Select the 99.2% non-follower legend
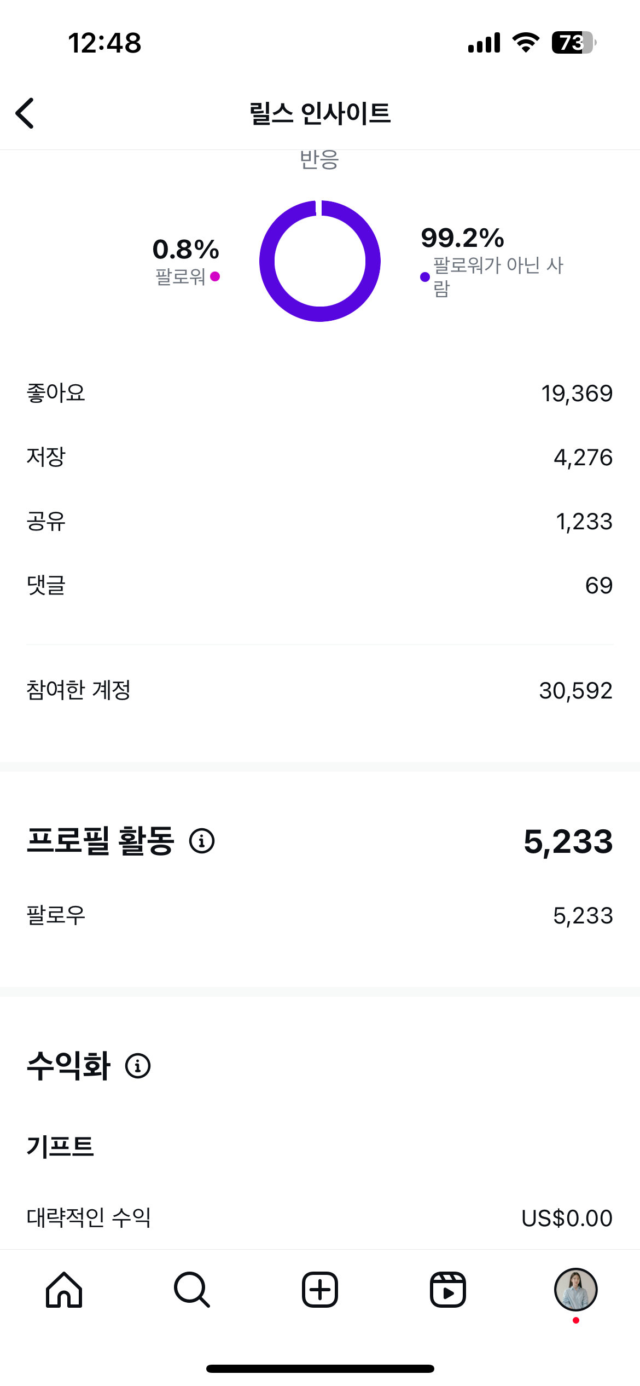640x1386 pixels. [x=492, y=261]
